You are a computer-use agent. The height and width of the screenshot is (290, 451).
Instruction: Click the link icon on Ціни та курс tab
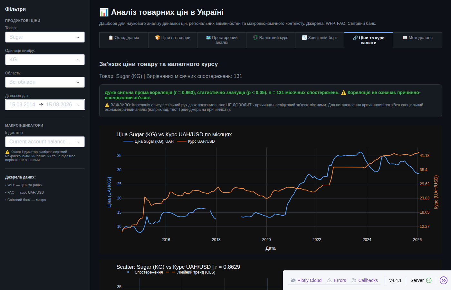pos(355,38)
